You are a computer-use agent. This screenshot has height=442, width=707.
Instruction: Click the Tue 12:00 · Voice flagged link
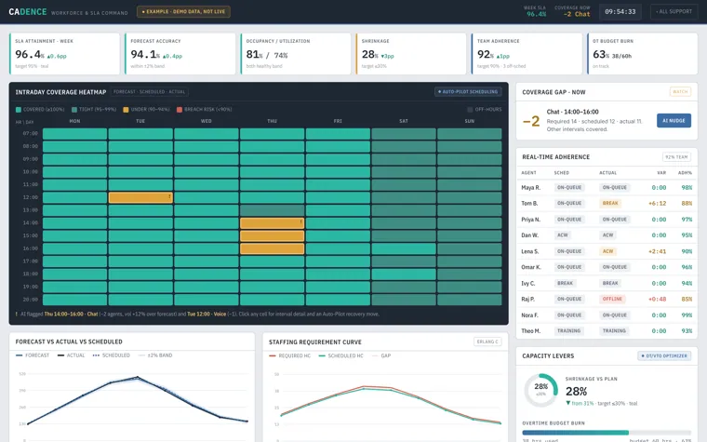point(207,314)
